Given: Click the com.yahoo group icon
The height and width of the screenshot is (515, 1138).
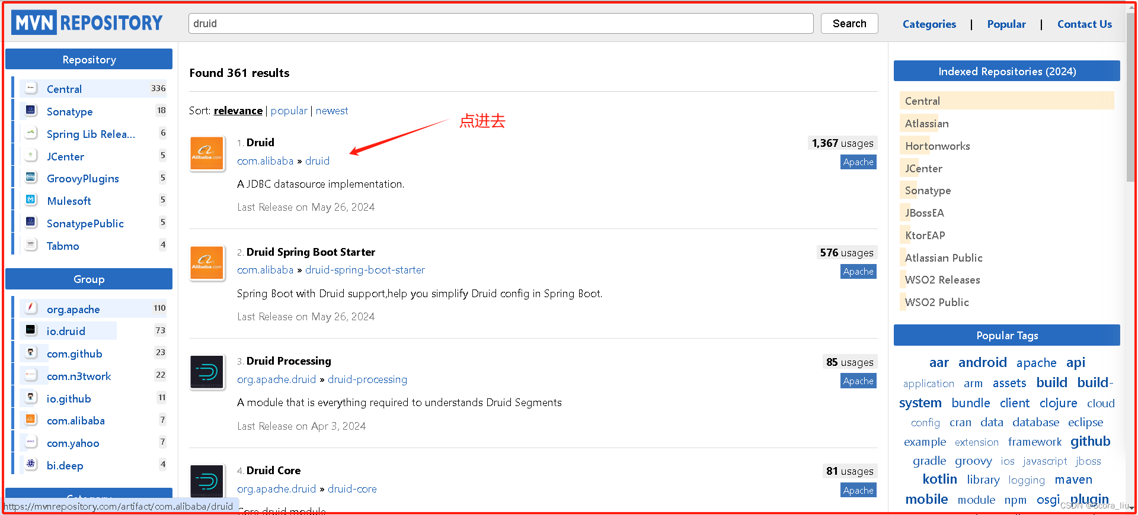Looking at the screenshot, I should pyautogui.click(x=31, y=442).
